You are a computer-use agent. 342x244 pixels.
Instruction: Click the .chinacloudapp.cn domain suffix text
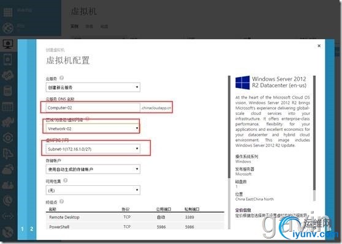pyautogui.click(x=156, y=108)
